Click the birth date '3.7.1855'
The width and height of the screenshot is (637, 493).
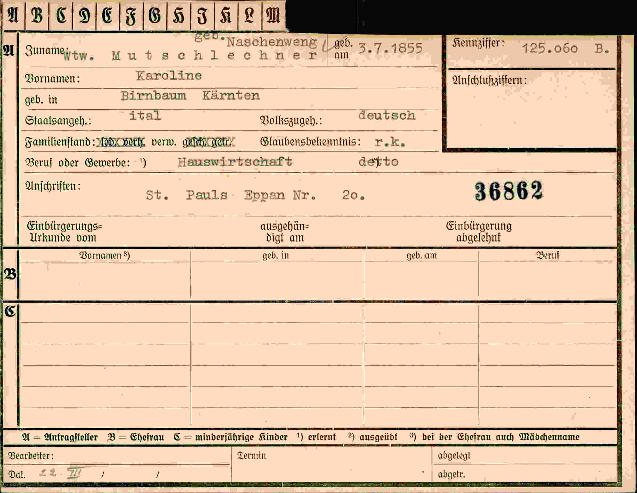pyautogui.click(x=390, y=48)
